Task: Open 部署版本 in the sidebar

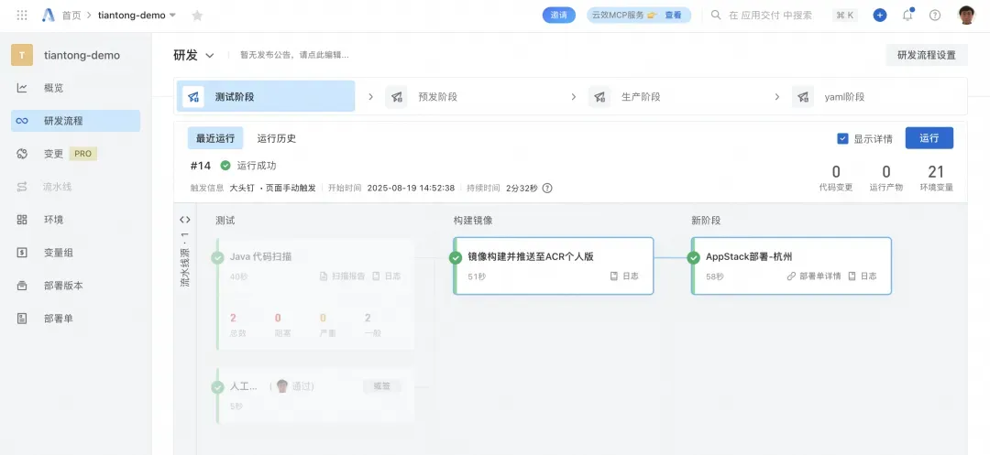Action: (x=76, y=286)
